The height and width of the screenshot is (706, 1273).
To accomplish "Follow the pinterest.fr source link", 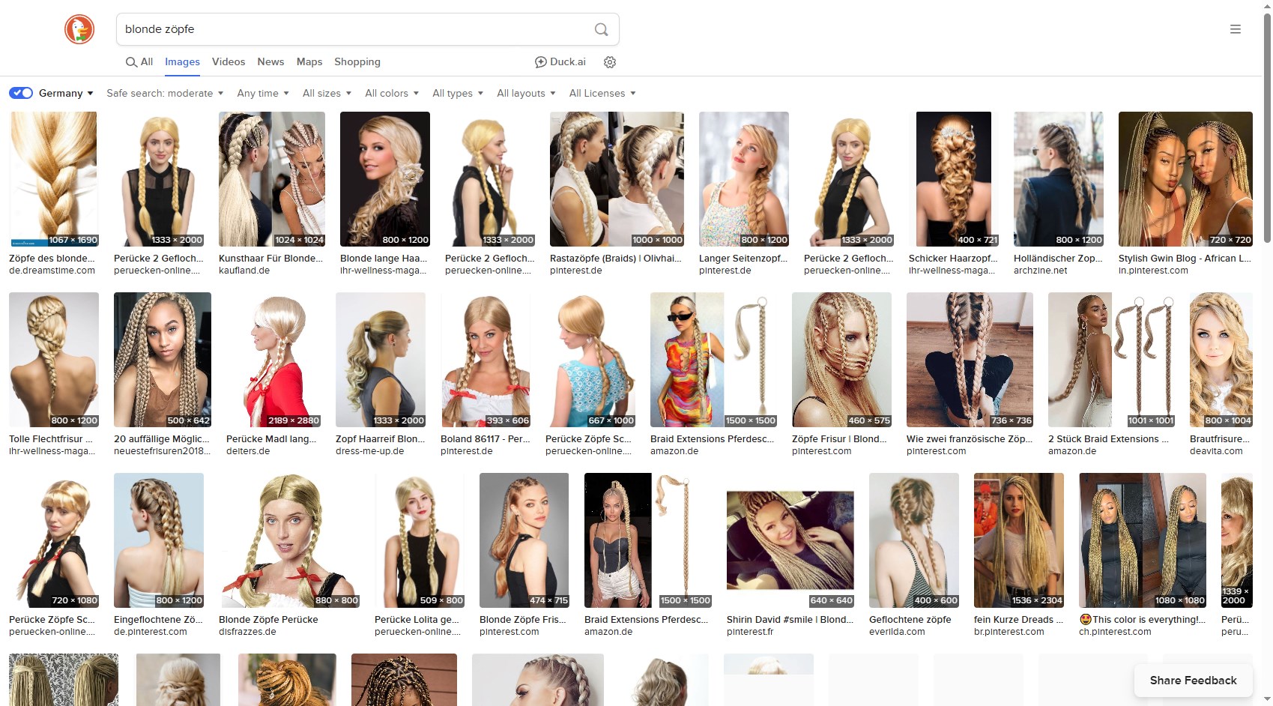I will [x=750, y=632].
